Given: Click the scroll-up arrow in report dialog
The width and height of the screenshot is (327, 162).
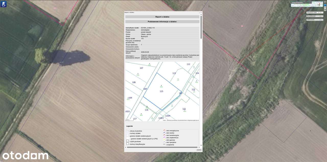Looking at the screenshot, I should pyautogui.click(x=201, y=15).
